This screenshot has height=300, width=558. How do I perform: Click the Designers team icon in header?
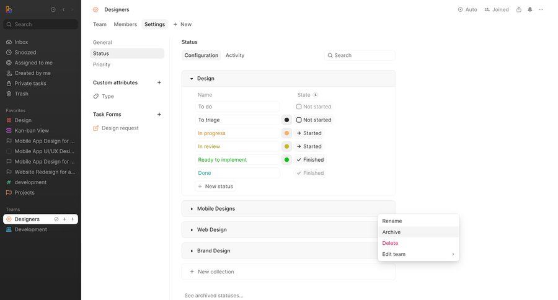[x=95, y=10]
